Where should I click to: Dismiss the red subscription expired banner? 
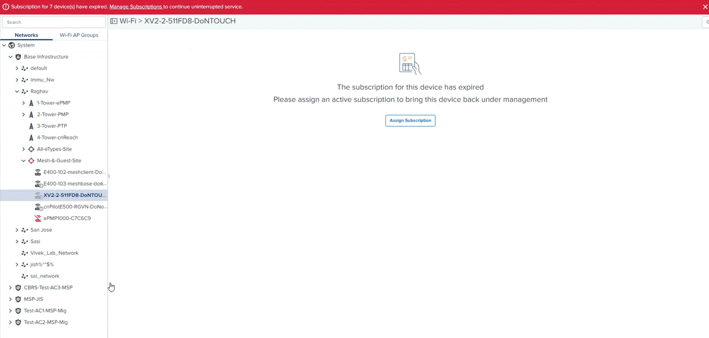[705, 7]
